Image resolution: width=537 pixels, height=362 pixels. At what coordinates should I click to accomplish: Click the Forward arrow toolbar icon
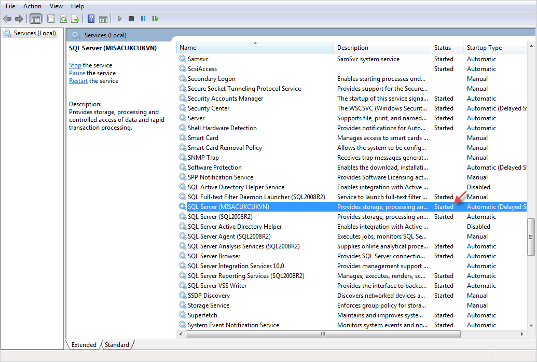click(x=19, y=19)
